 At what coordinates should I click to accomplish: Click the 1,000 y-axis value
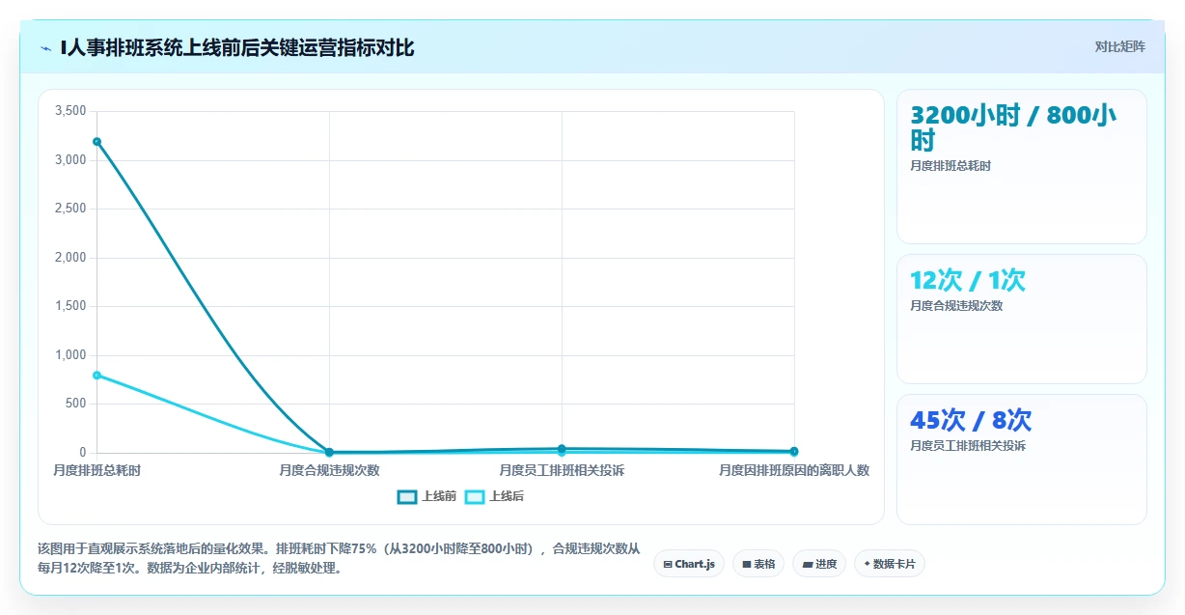70,355
